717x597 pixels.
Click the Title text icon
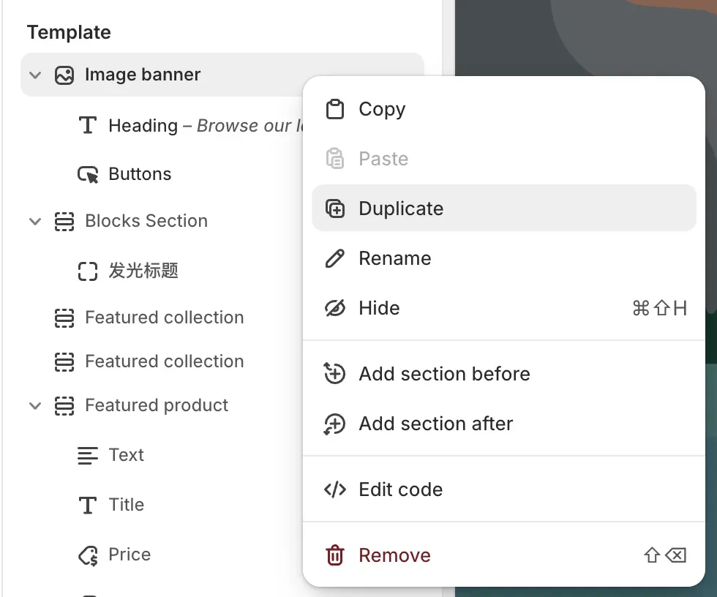click(88, 505)
